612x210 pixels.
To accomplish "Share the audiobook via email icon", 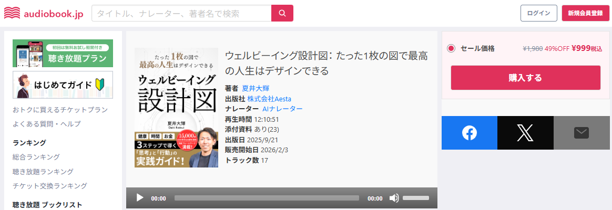I will [x=582, y=133].
